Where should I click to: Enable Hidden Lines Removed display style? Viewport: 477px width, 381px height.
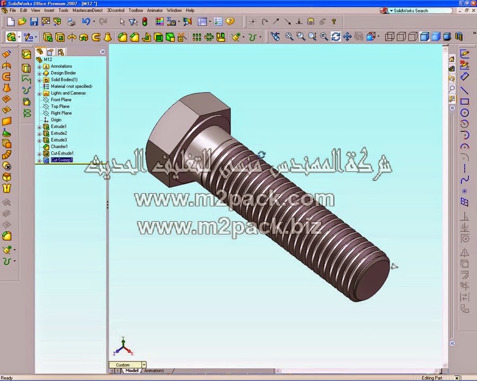pos(413,37)
